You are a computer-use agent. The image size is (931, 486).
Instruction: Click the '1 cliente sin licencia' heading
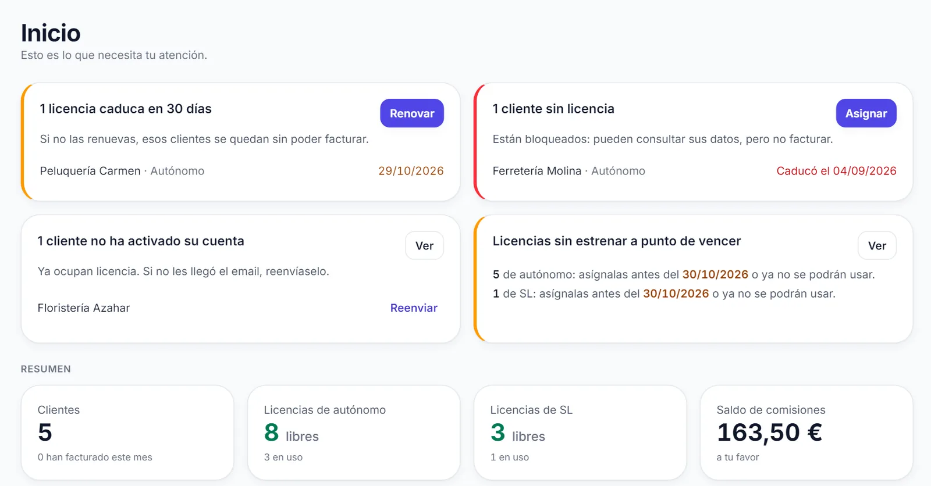[553, 109]
